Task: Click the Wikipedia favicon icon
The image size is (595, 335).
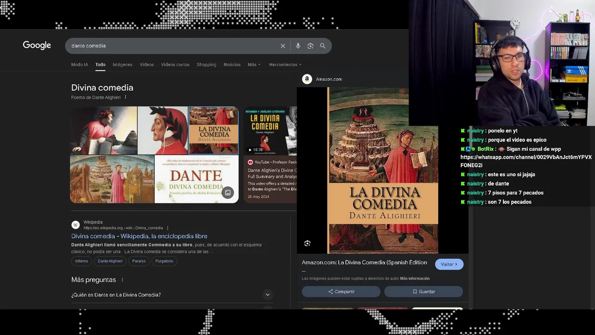Action: click(75, 225)
